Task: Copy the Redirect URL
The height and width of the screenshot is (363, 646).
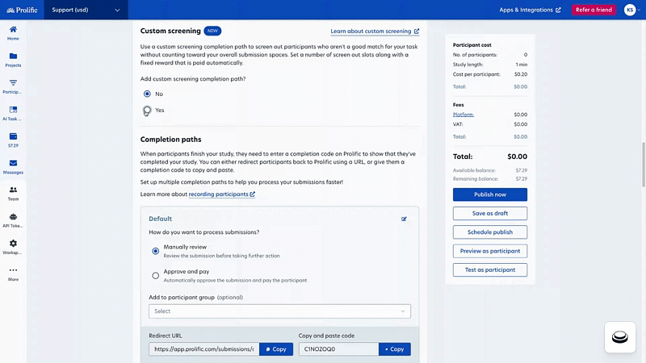Action: (x=276, y=349)
